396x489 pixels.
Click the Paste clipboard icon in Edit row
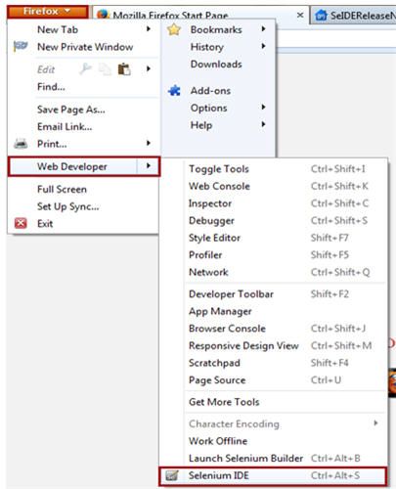click(124, 69)
